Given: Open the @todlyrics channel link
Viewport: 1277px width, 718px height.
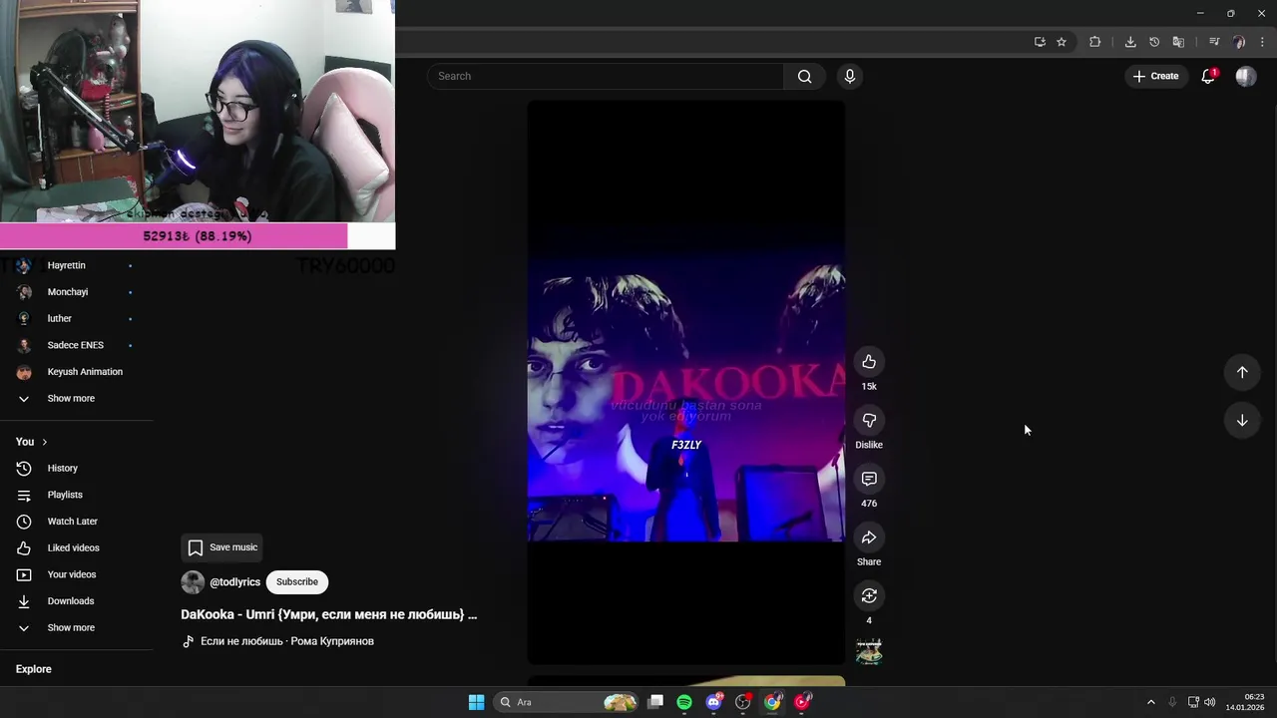Looking at the screenshot, I should click(x=234, y=582).
